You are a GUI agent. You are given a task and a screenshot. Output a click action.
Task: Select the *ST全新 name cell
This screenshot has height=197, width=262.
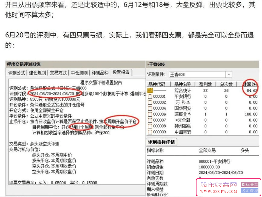(x=183, y=120)
